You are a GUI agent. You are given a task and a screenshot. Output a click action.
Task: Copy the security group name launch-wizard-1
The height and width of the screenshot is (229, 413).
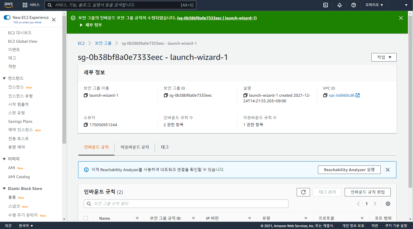86,95
